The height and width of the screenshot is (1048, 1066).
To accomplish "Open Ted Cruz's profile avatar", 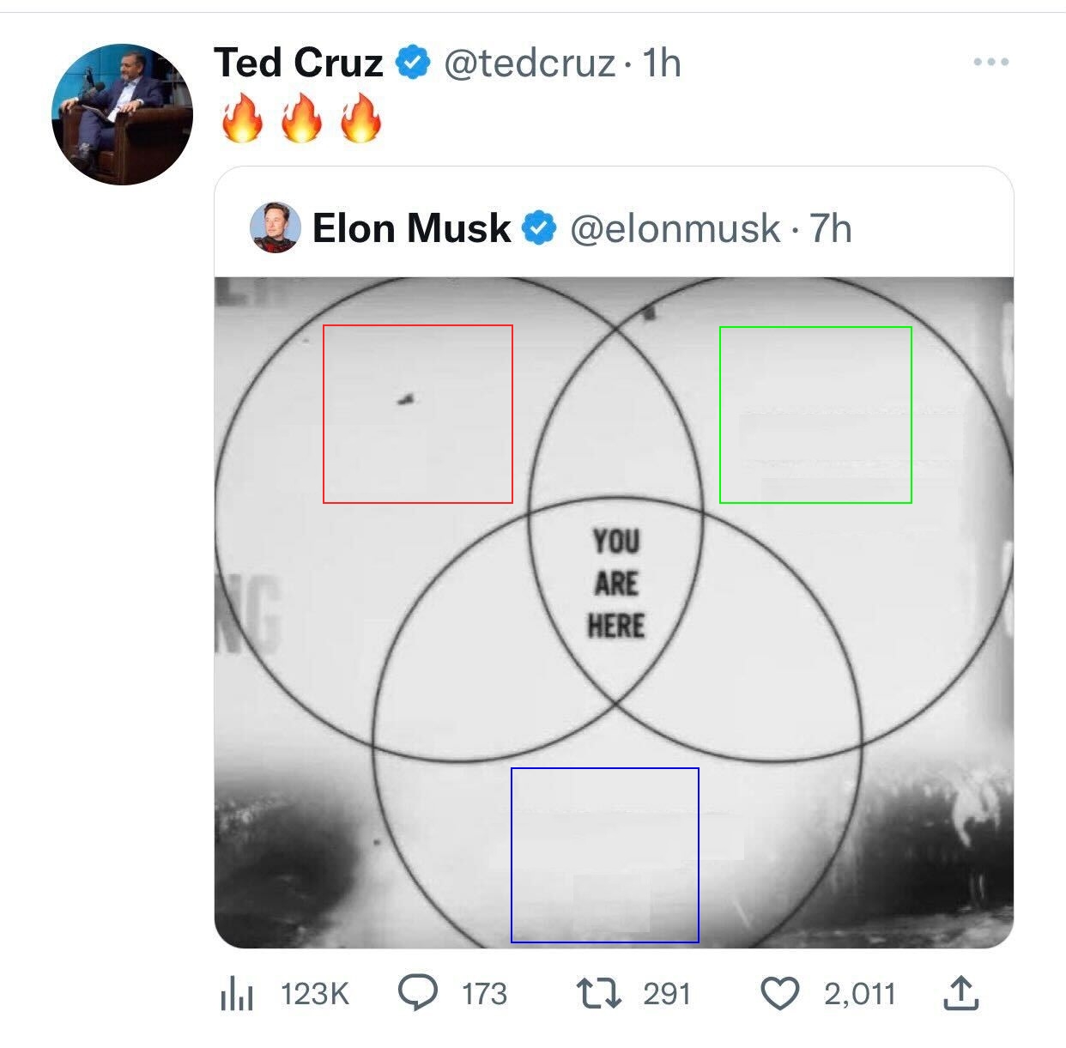I will point(122,114).
